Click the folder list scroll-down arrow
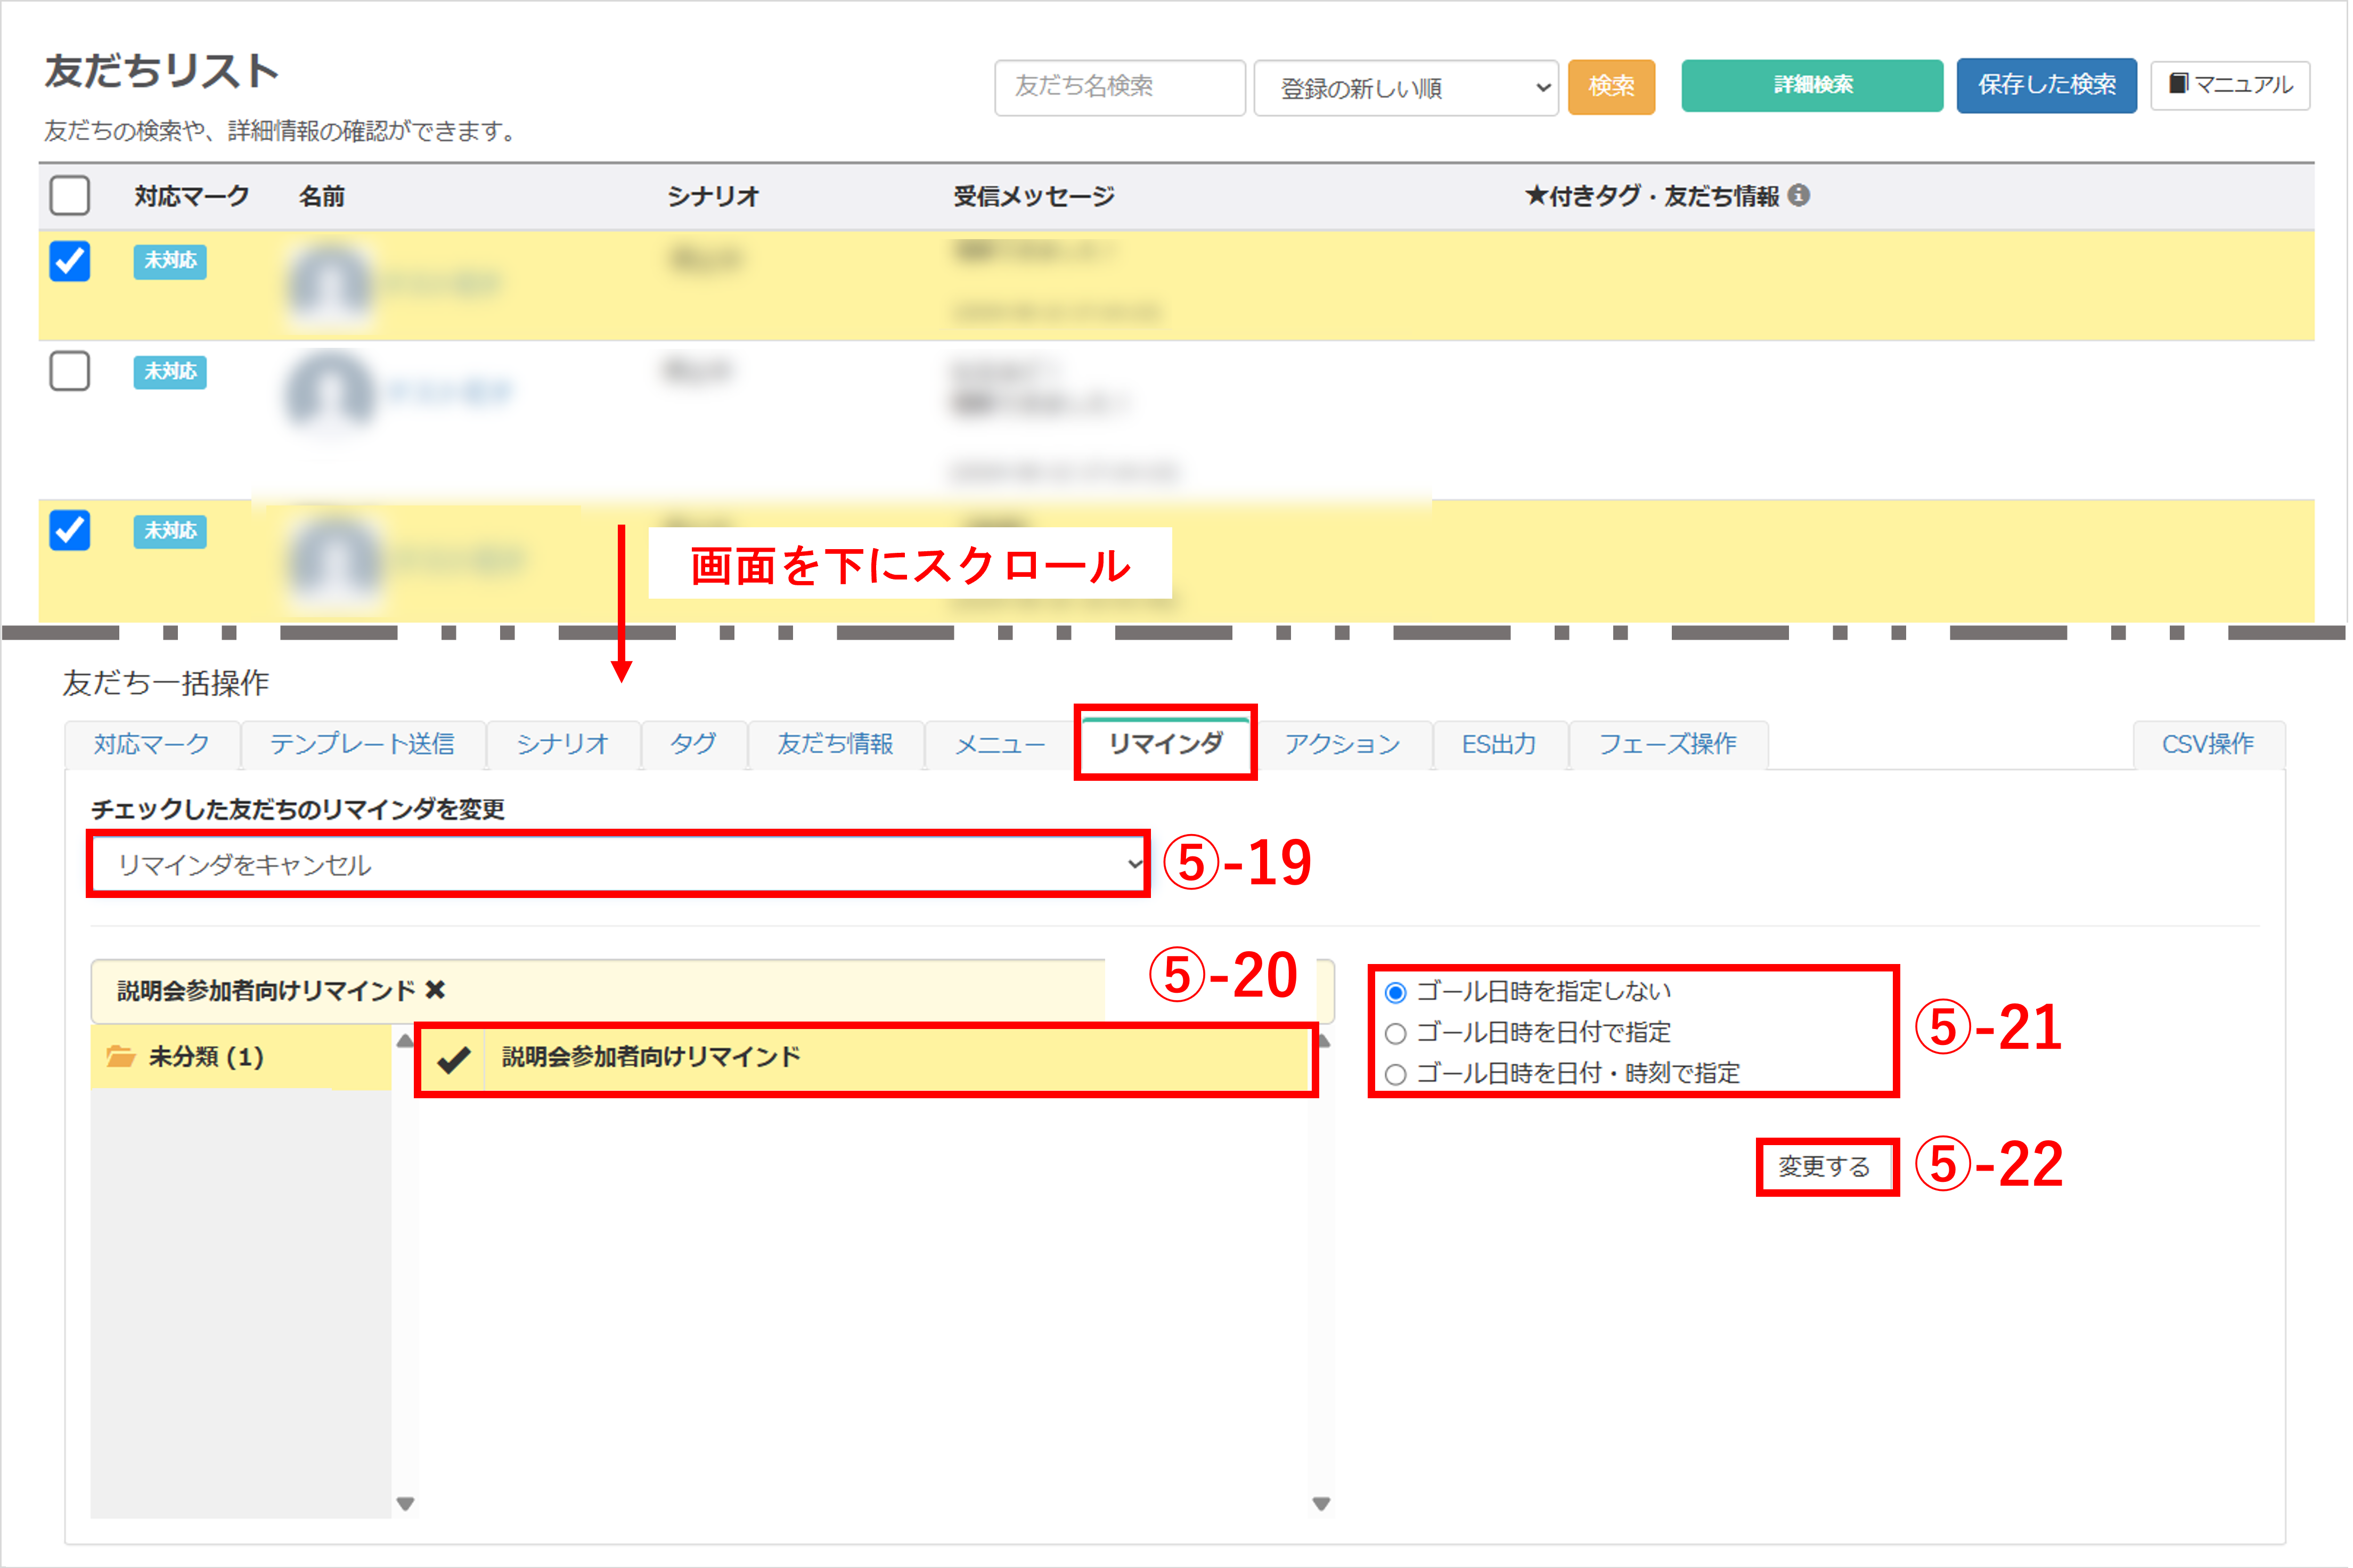Screen dimensions: 2353x1568 [x=405, y=1503]
